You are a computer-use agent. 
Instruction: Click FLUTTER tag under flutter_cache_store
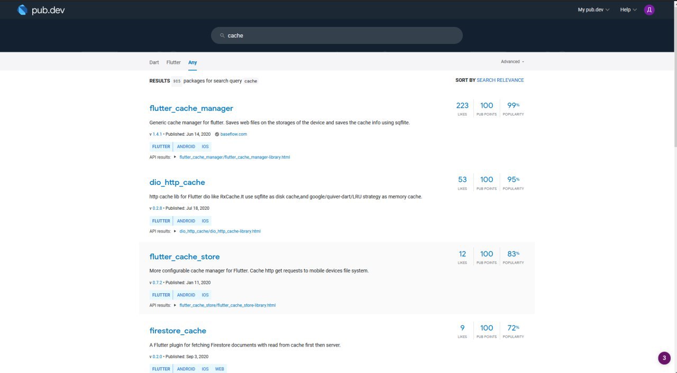tap(161, 295)
